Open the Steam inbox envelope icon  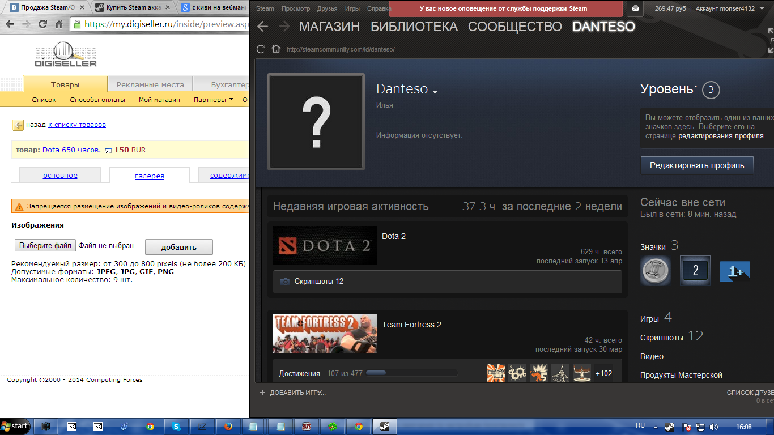tap(635, 8)
